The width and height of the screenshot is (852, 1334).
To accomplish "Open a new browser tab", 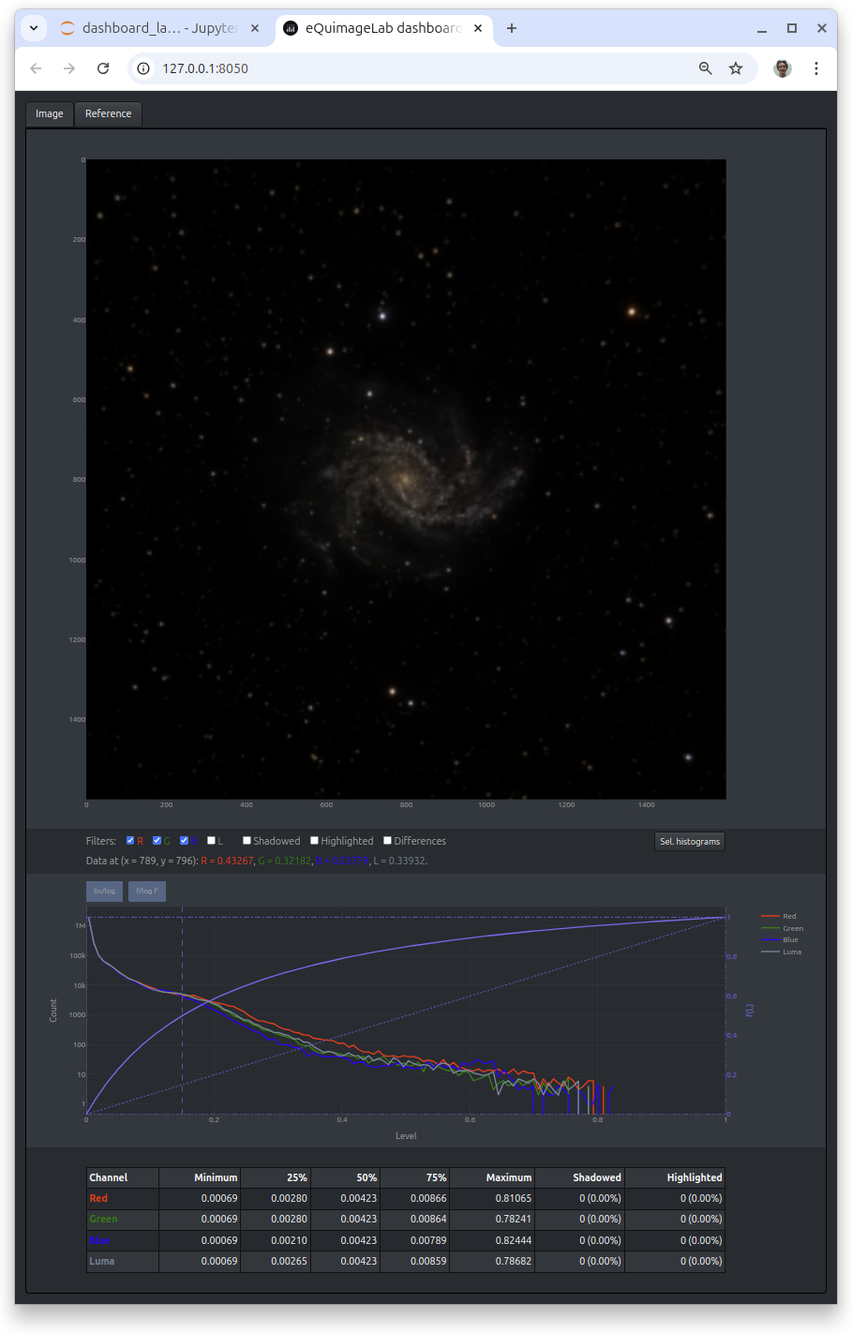I will (512, 28).
